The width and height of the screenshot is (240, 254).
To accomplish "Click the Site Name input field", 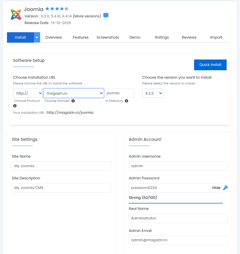I will (61, 166).
